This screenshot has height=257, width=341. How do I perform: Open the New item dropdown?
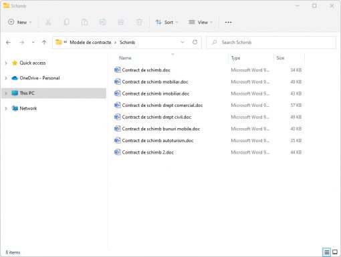20,22
